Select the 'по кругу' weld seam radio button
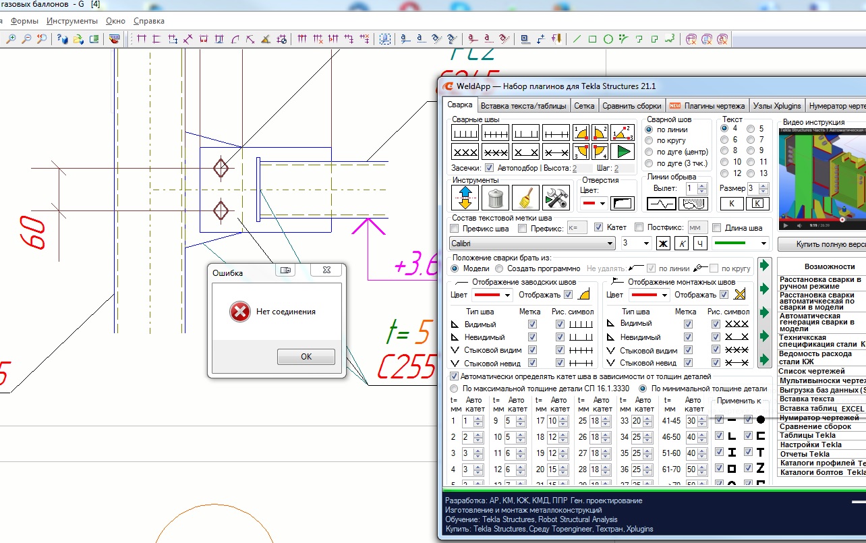866x543 pixels. point(649,140)
